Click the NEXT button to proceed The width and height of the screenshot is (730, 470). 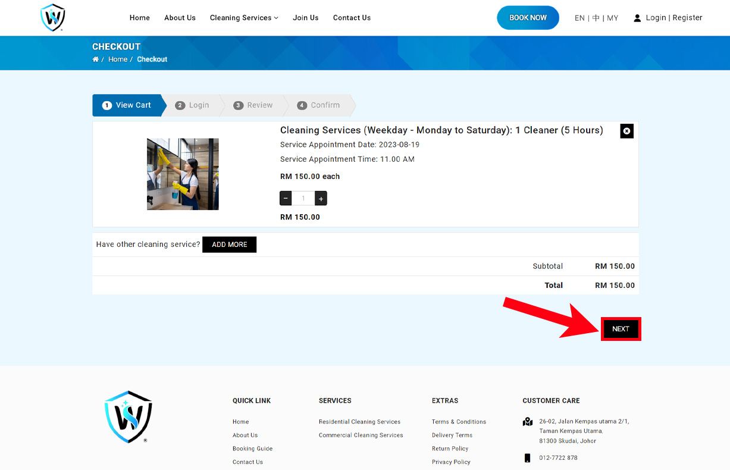pyautogui.click(x=621, y=329)
